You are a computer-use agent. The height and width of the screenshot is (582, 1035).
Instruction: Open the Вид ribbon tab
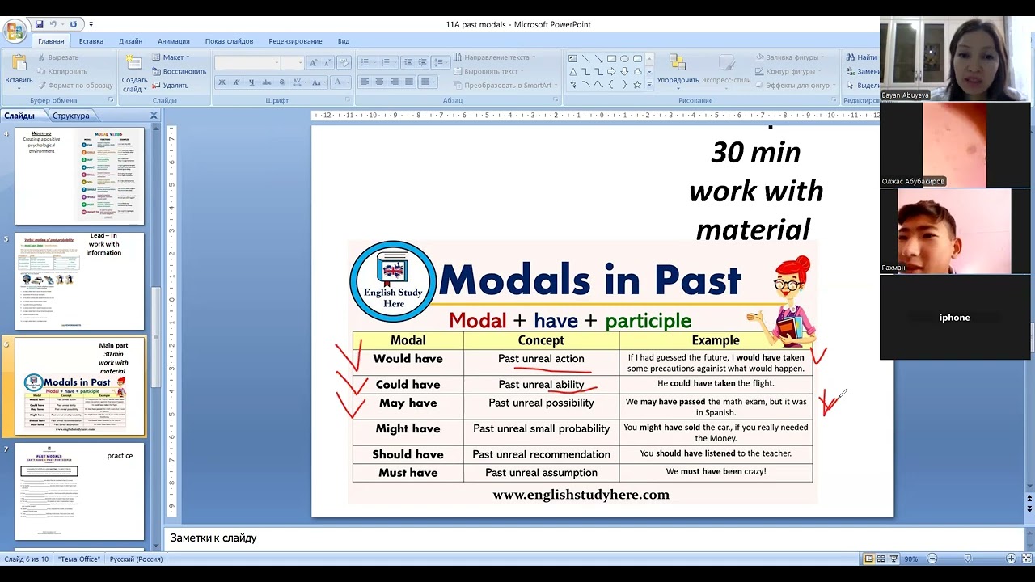tap(344, 41)
